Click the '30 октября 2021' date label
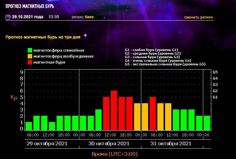Screen dimensions: 236x159 click(x=109, y=143)
